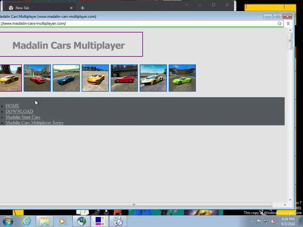
Task: Open Windows Explorer folder icon on taskbar
Action: click(x=45, y=221)
